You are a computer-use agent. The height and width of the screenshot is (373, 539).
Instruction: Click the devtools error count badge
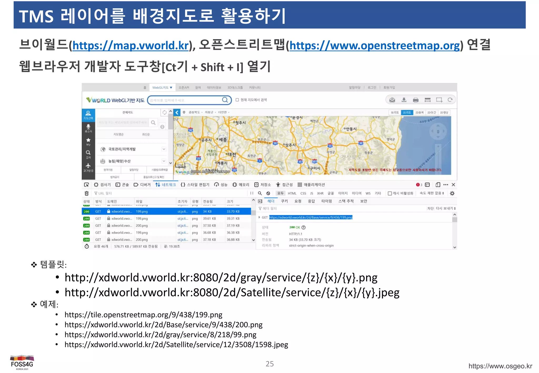click(x=419, y=185)
